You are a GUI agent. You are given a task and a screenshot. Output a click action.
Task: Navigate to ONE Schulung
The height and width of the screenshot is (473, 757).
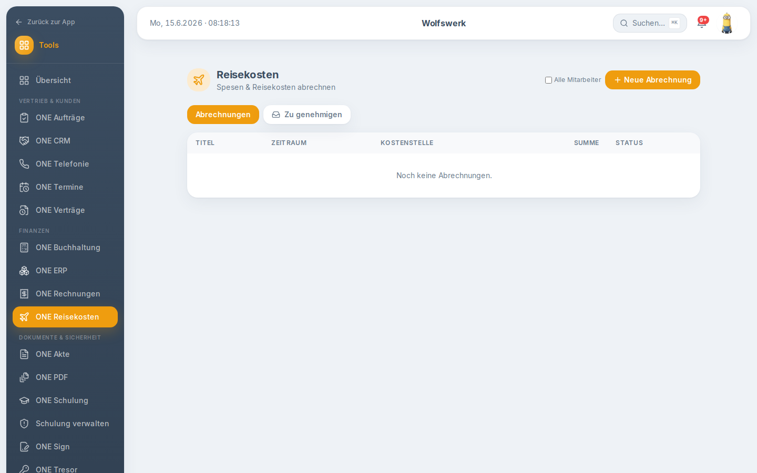pos(65,400)
